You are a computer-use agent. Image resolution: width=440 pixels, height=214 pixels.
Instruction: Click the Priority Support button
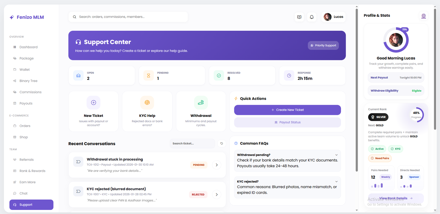coord(323,46)
